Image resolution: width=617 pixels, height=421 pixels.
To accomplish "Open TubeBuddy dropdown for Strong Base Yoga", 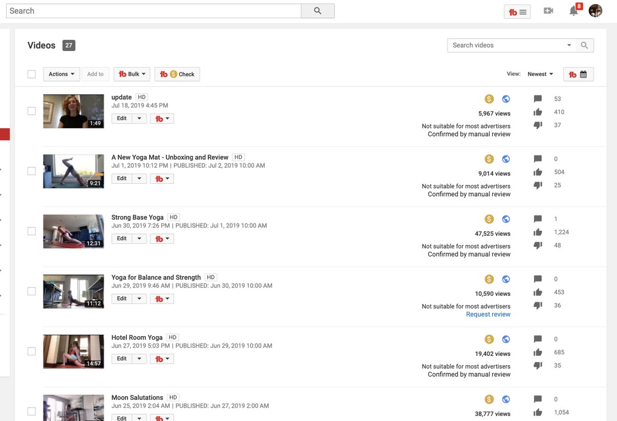I will tap(162, 239).
